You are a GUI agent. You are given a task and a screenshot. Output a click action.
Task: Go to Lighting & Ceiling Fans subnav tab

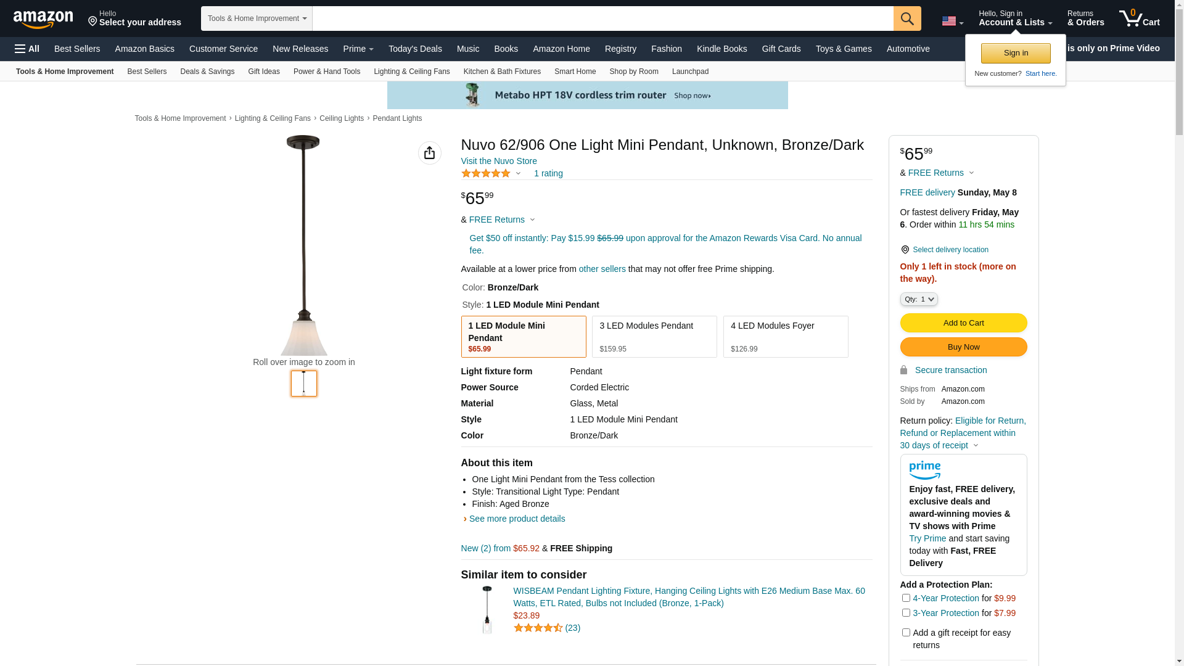point(411,72)
